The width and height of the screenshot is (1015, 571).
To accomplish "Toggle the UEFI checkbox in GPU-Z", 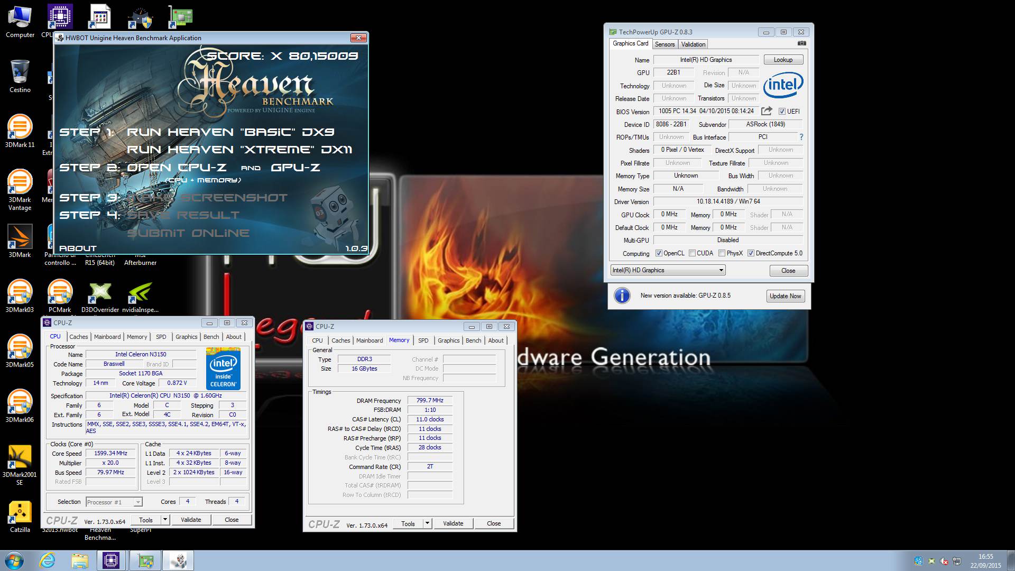I will [782, 112].
